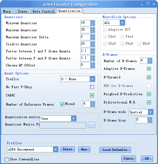Uncheck B-Pyramid option
The height and width of the screenshot is (164, 158).
click(x=149, y=77)
